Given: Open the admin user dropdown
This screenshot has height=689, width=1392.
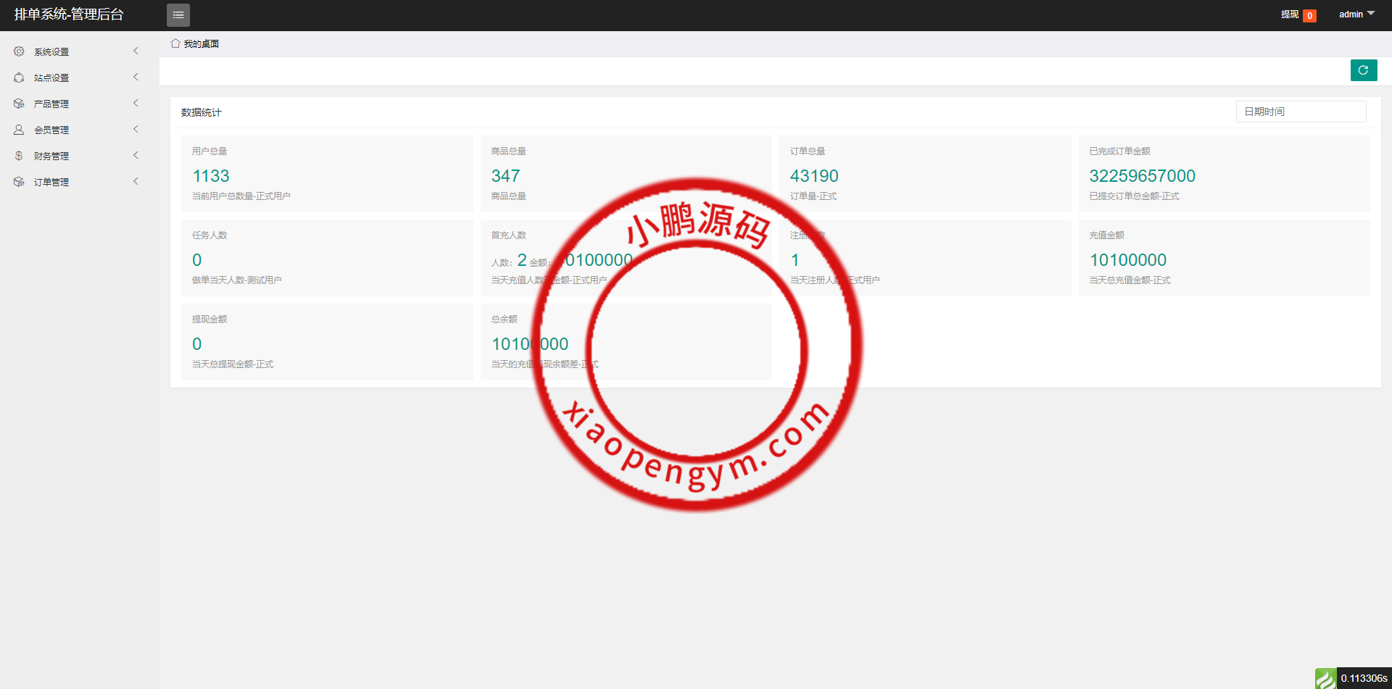Looking at the screenshot, I should [x=1356, y=14].
